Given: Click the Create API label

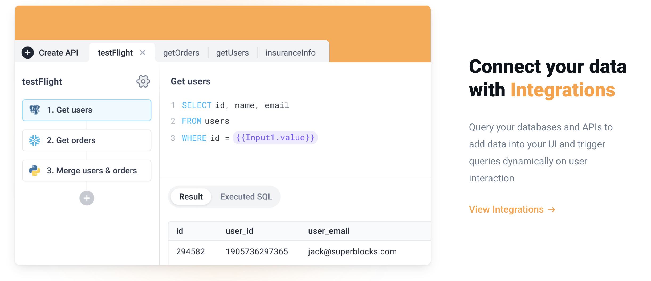Looking at the screenshot, I should click(x=59, y=53).
